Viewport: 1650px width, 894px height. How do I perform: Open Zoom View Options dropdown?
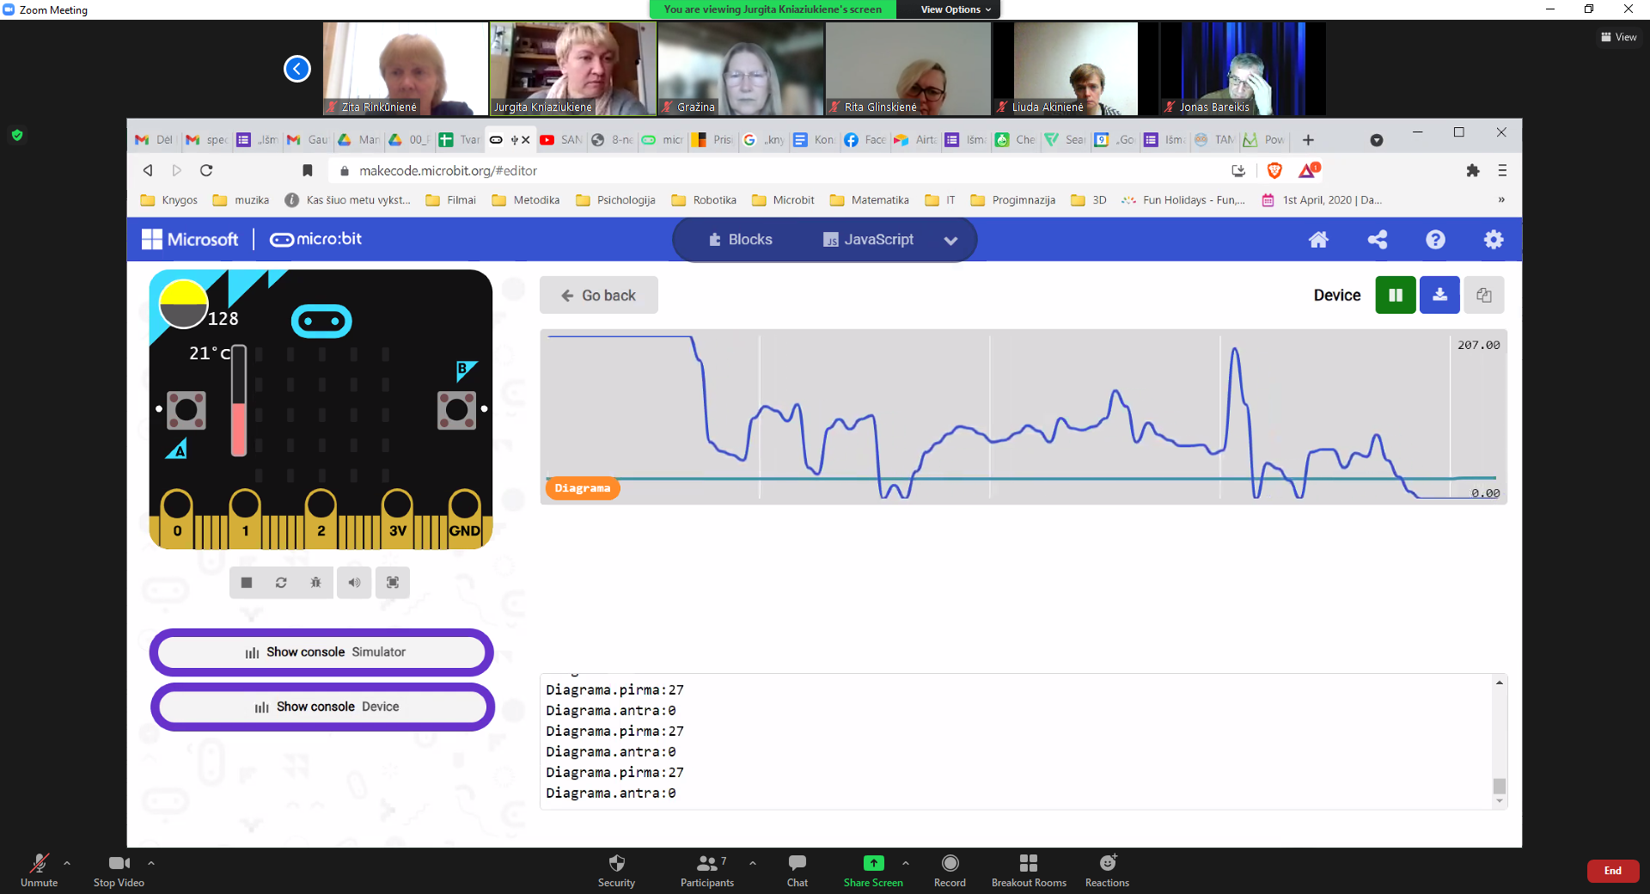coord(955,9)
